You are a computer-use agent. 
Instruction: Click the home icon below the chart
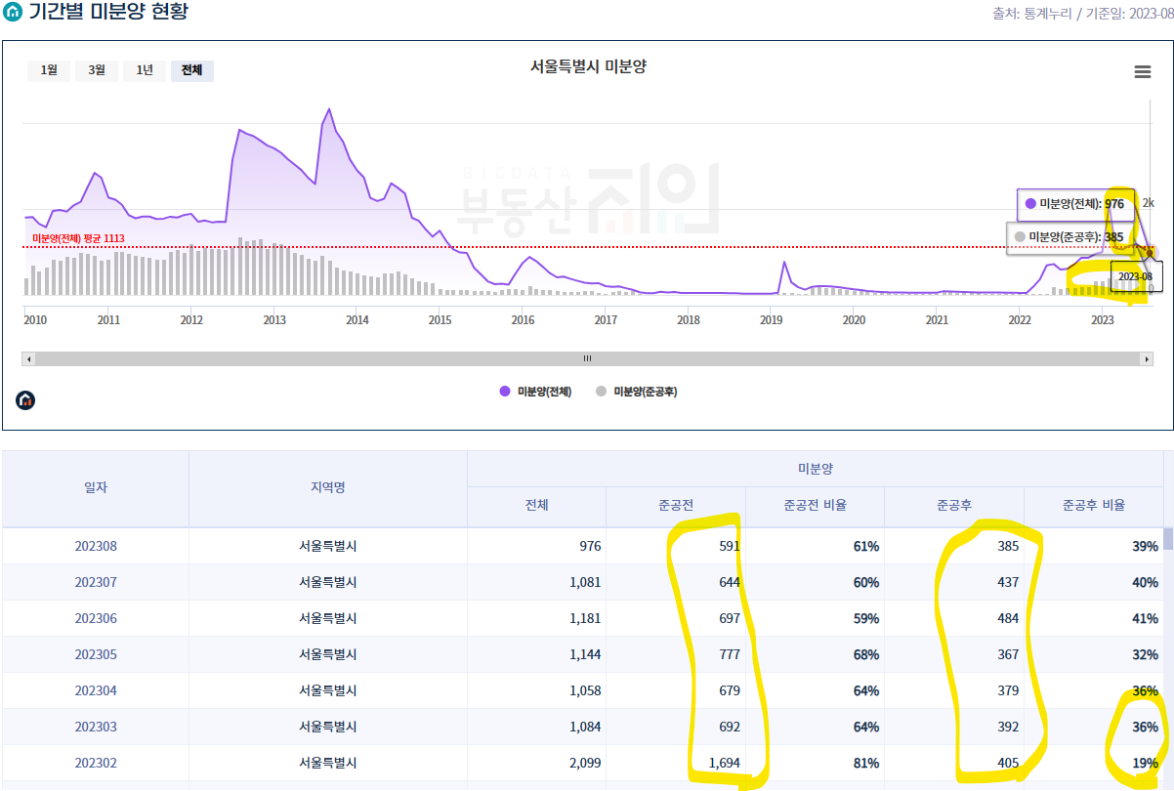pyautogui.click(x=25, y=398)
